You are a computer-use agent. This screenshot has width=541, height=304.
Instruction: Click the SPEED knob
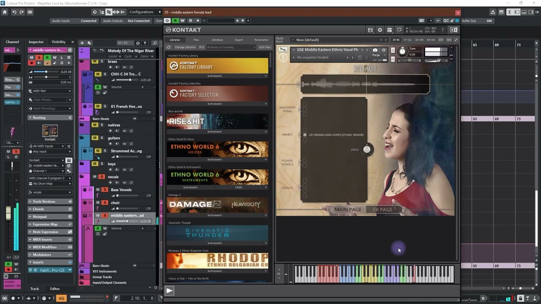367,149
